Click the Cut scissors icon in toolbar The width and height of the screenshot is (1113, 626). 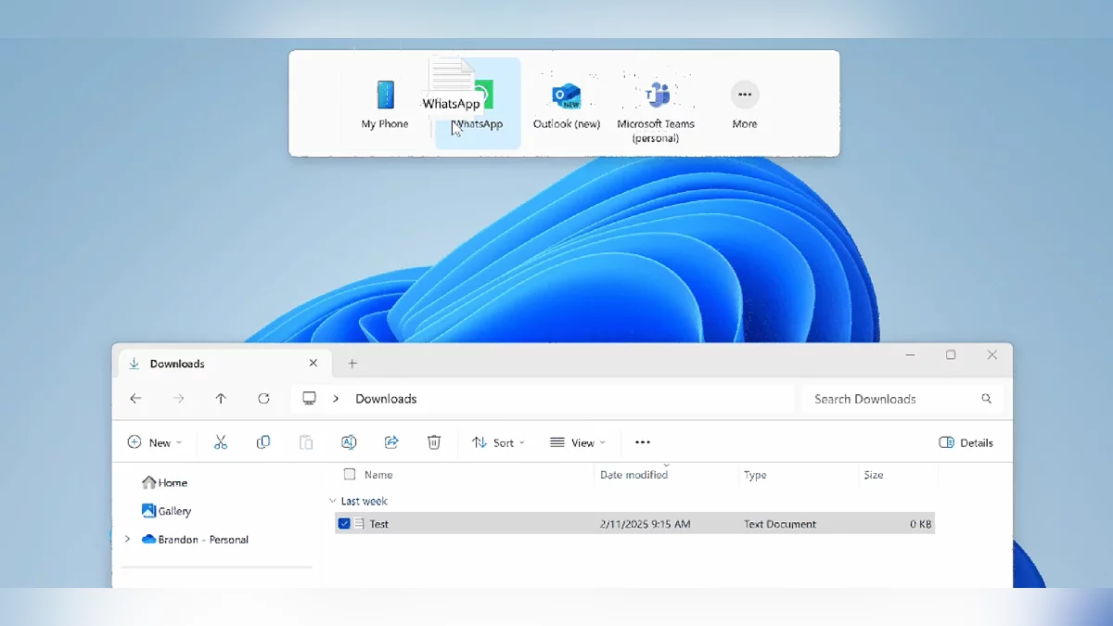(221, 442)
